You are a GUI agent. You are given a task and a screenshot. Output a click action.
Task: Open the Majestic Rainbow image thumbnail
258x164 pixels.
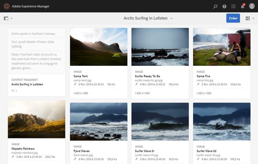pos(36,119)
